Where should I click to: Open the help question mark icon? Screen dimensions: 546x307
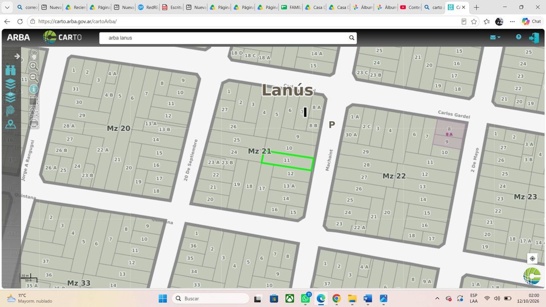[519, 37]
